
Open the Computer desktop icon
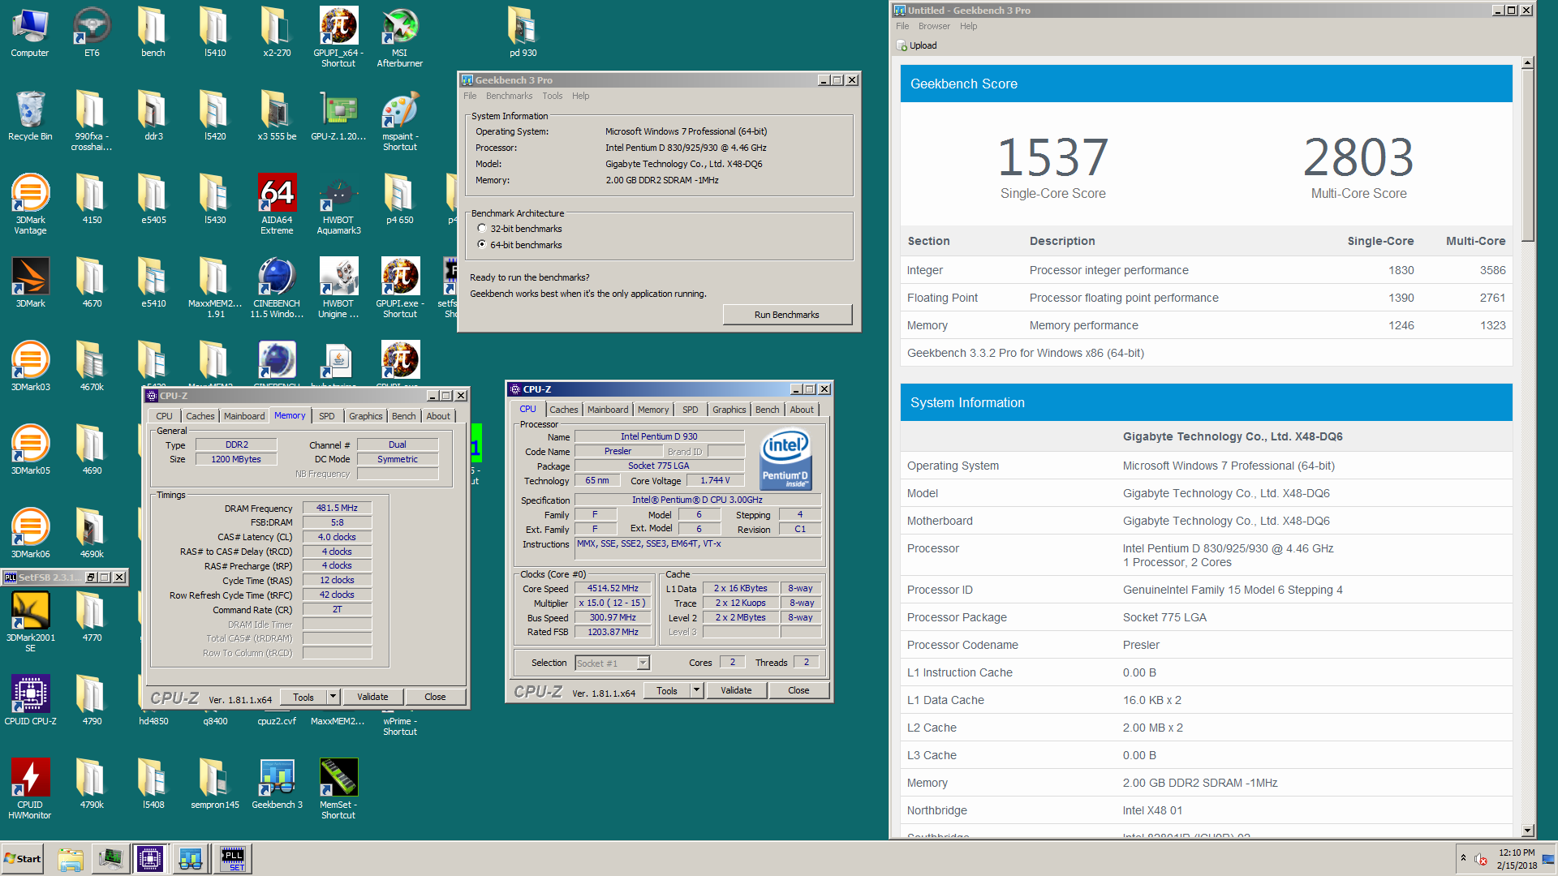click(30, 32)
